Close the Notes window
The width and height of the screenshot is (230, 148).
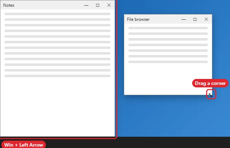click(109, 5)
